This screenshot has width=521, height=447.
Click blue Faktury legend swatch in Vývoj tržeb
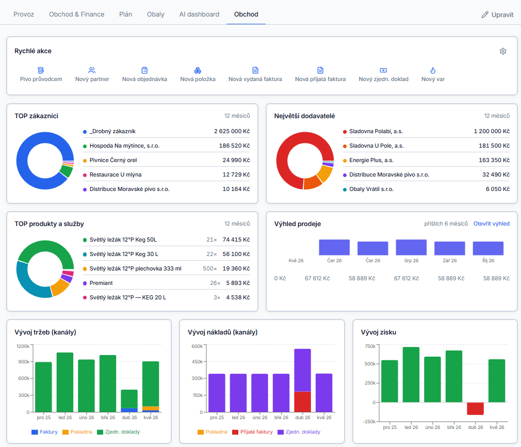(35, 432)
